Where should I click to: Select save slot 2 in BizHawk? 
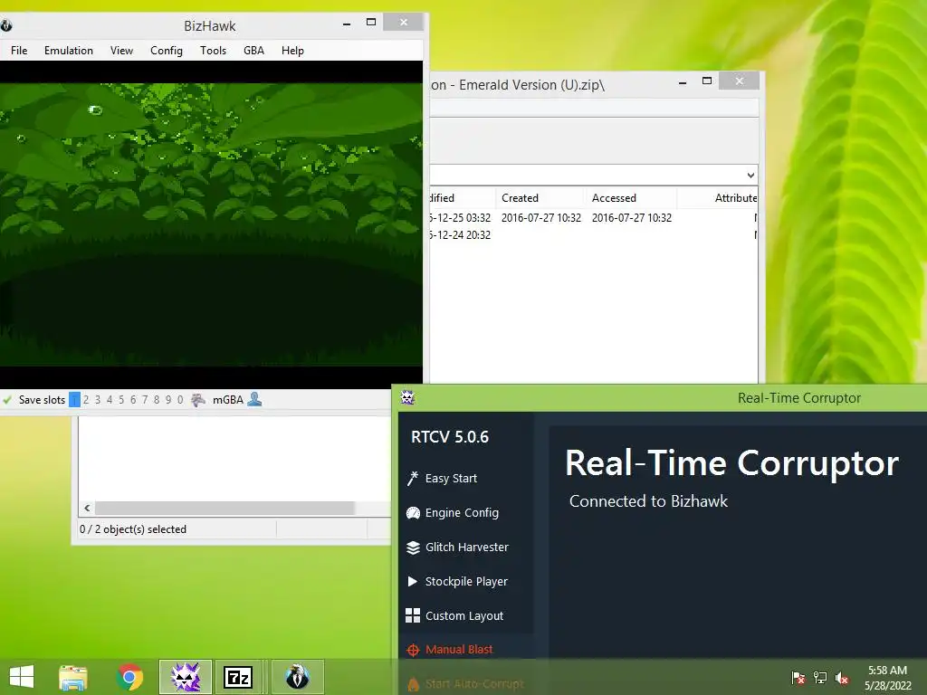[x=86, y=399]
